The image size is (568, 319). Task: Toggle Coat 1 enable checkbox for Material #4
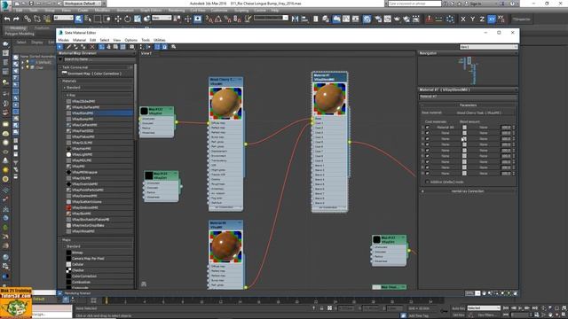(x=428, y=128)
